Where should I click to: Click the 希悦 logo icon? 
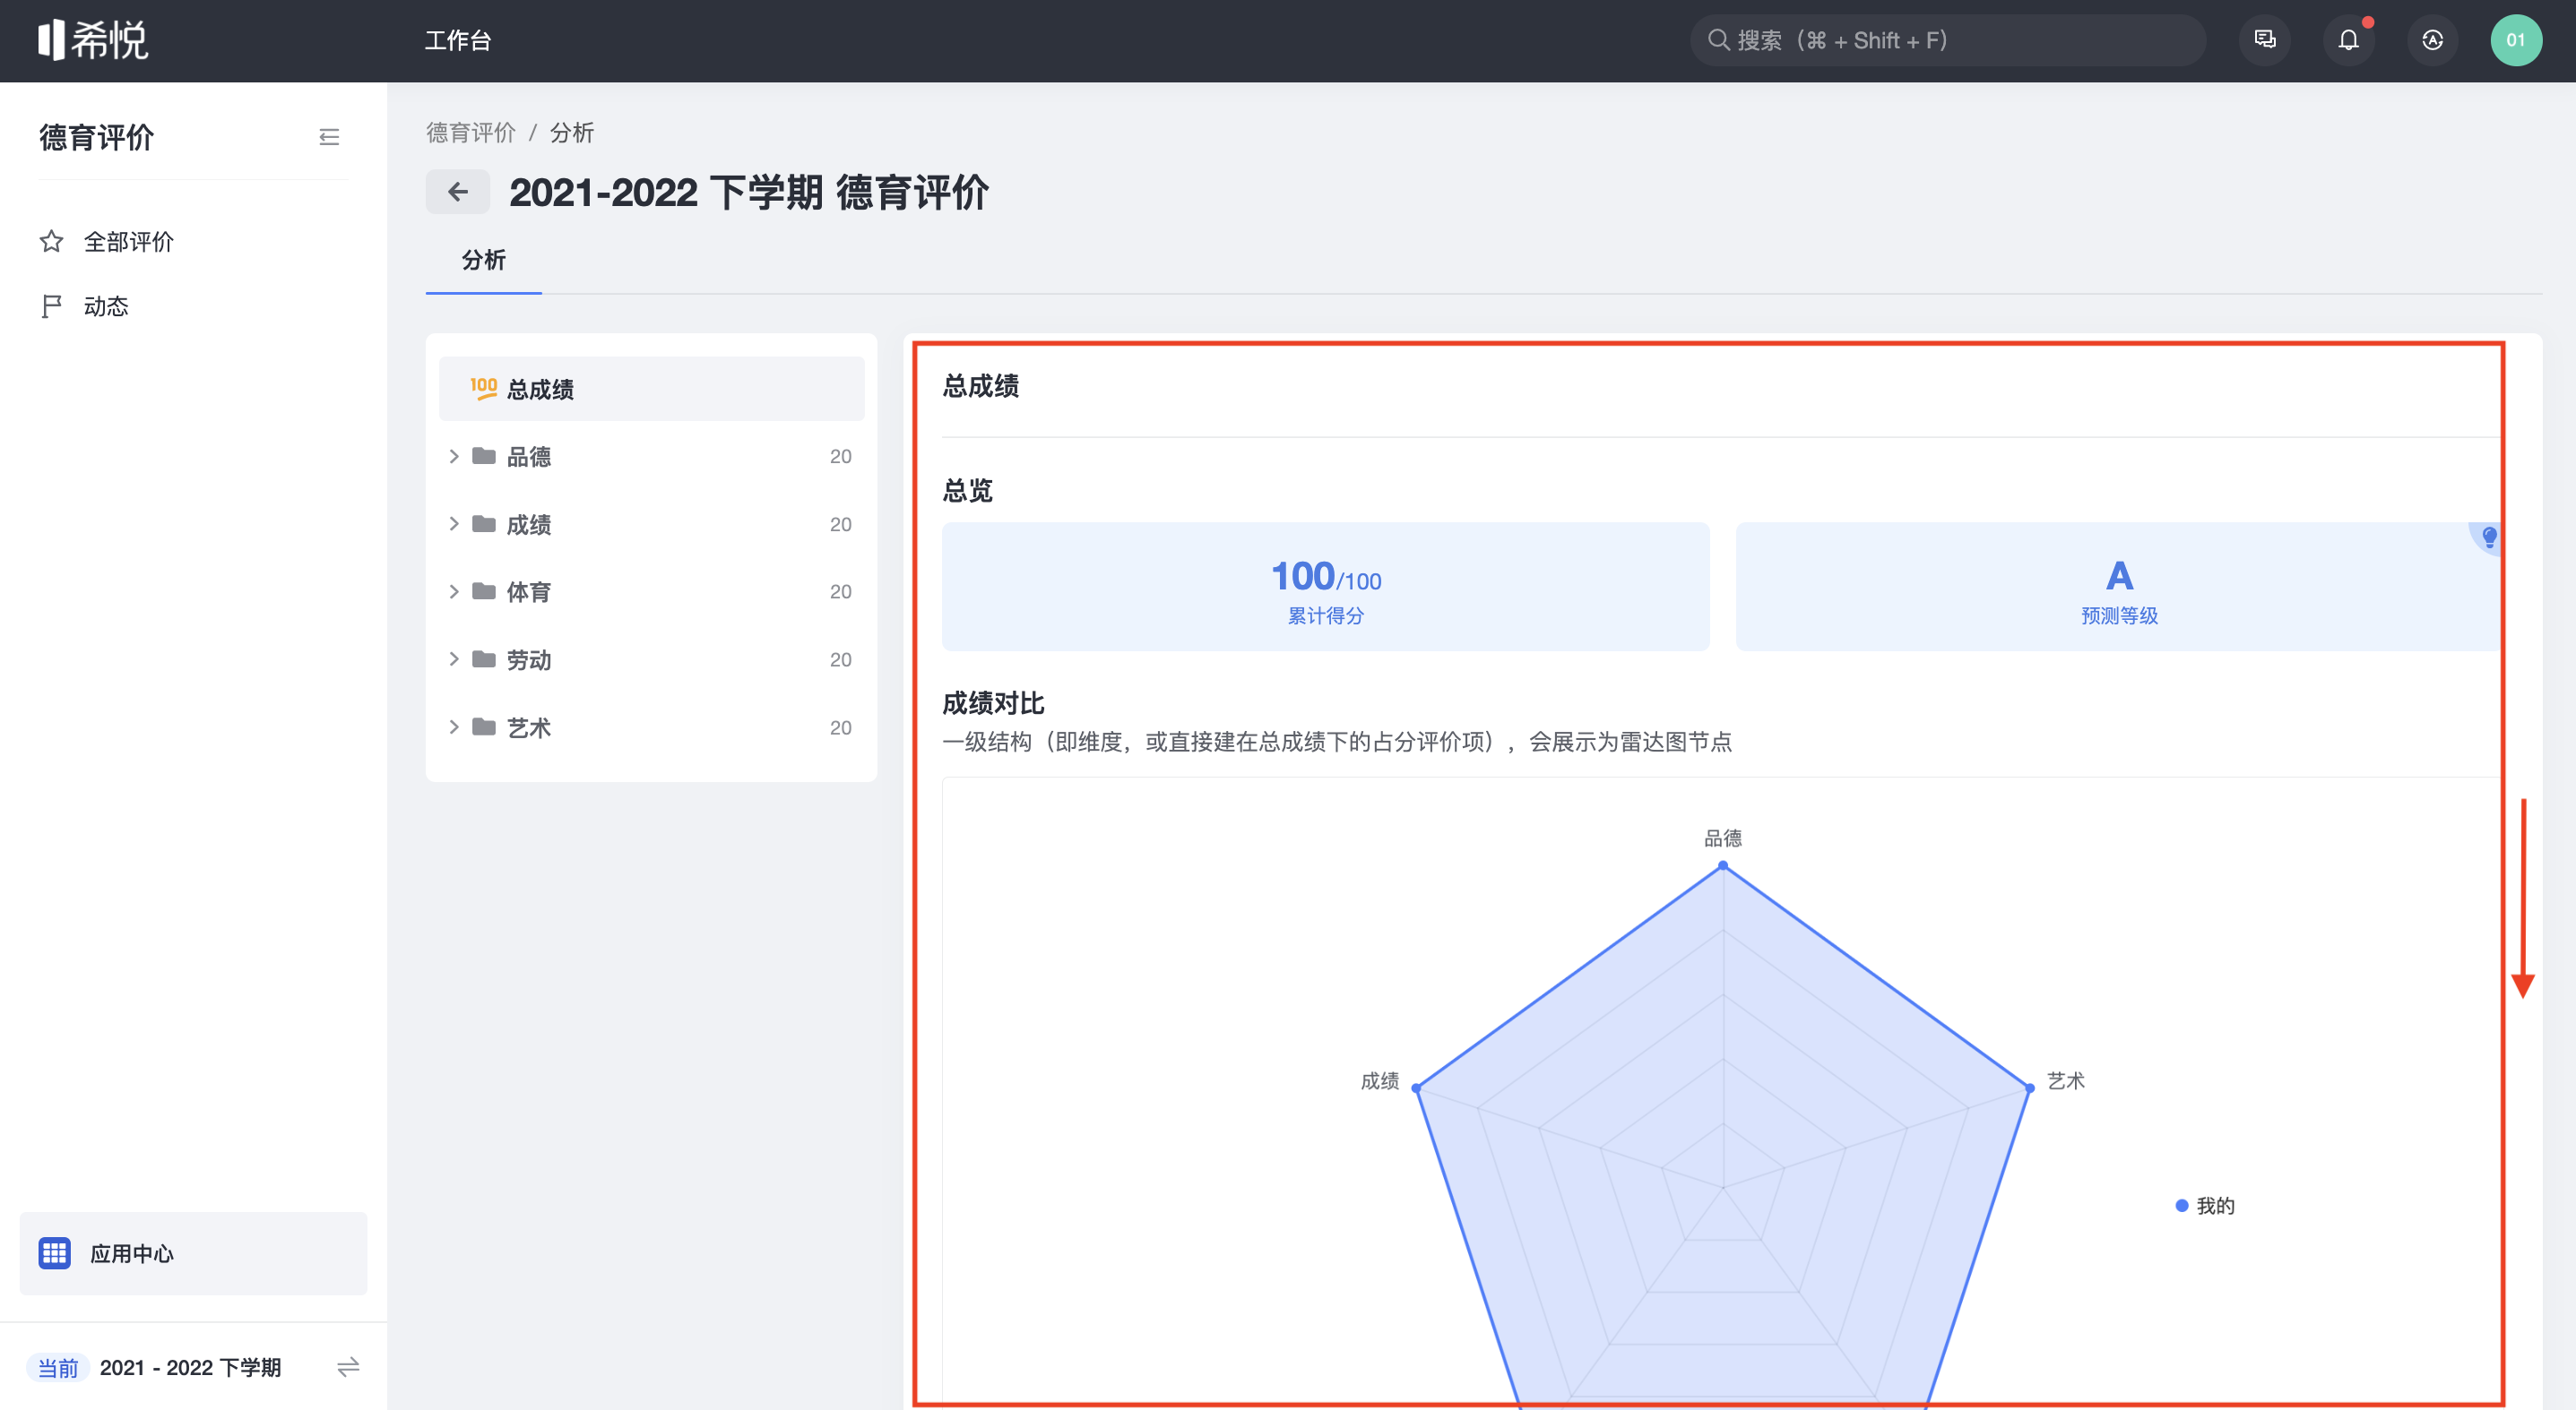pos(93,40)
